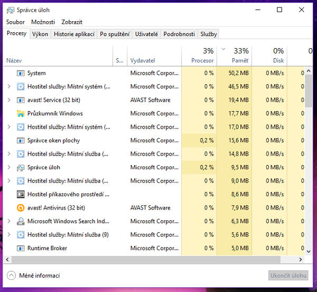Expand the Správce úloh process group
This screenshot has height=292, width=317.
[9, 168]
